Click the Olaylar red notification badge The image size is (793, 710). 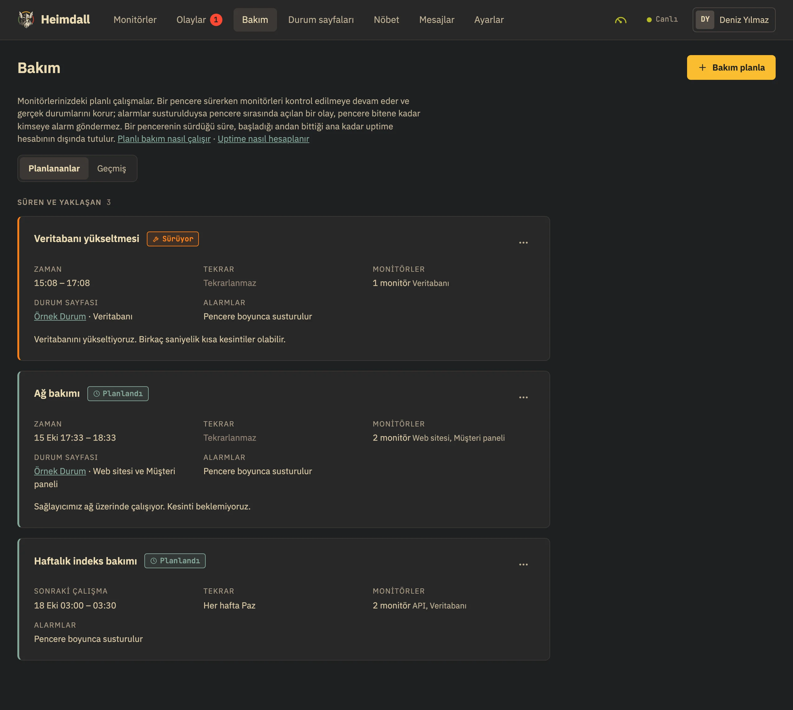(216, 19)
